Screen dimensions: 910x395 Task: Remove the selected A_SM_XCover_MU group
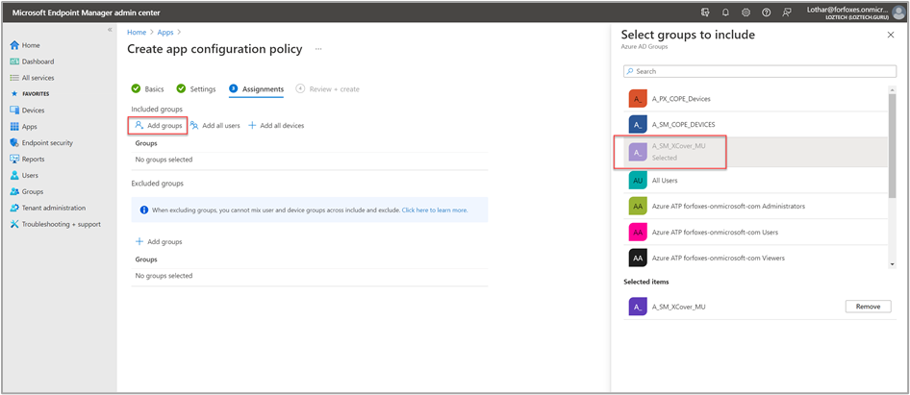867,307
